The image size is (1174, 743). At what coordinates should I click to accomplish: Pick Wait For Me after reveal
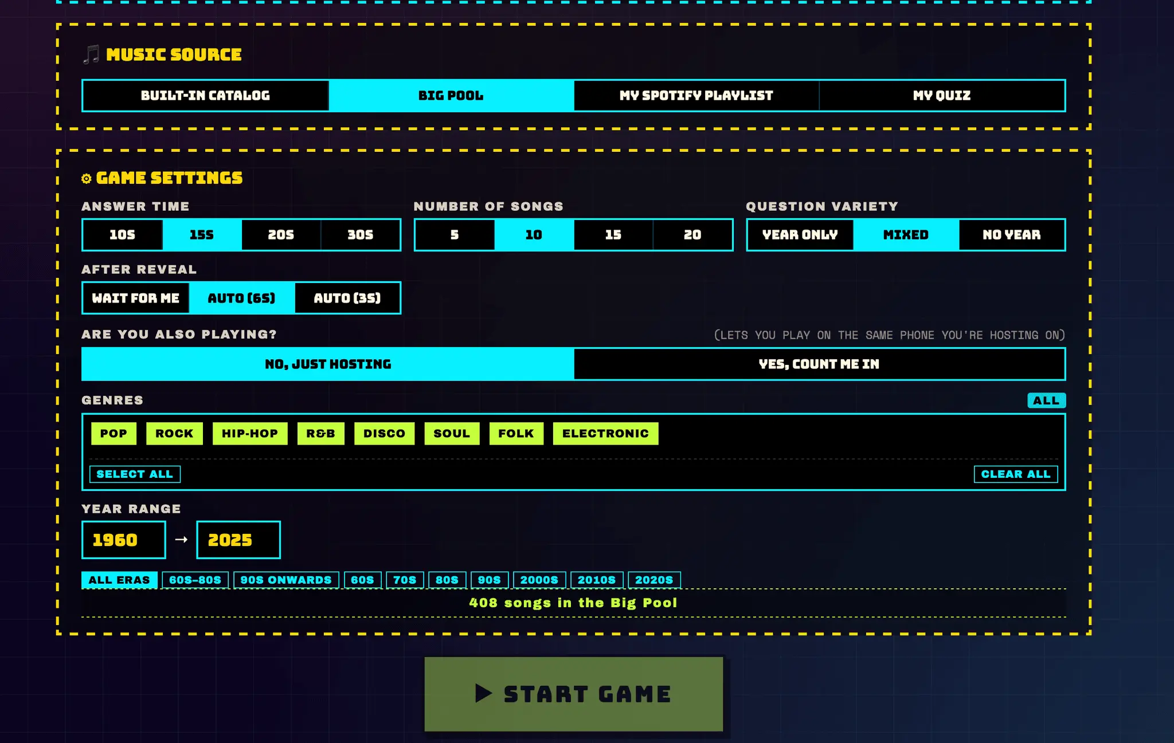pos(136,298)
